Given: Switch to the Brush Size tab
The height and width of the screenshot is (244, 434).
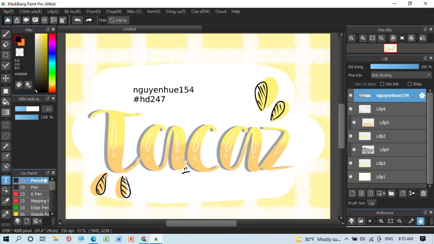Looking at the screenshot, I should coord(356,203).
